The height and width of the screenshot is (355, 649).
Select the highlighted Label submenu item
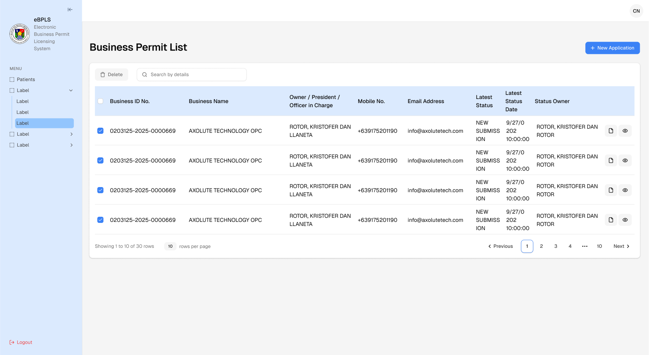pos(44,123)
